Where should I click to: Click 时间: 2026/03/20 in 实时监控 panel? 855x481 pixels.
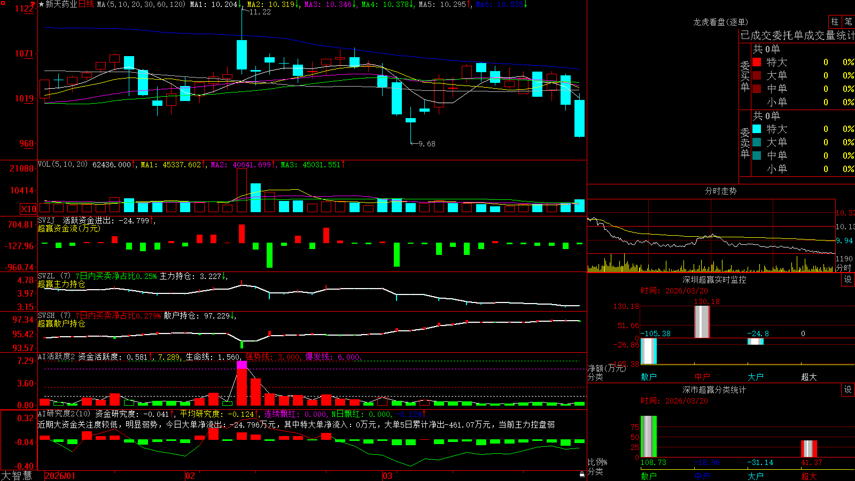pos(674,291)
